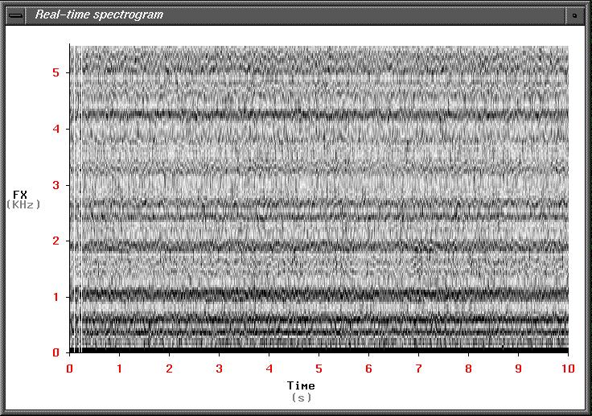Click the dark band just above 4 kHz
The image size is (592, 416).
[x=322, y=113]
